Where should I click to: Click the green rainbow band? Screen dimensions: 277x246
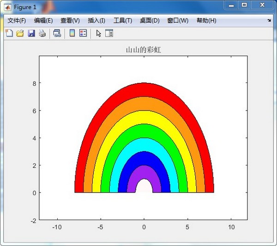pyautogui.click(x=144, y=131)
